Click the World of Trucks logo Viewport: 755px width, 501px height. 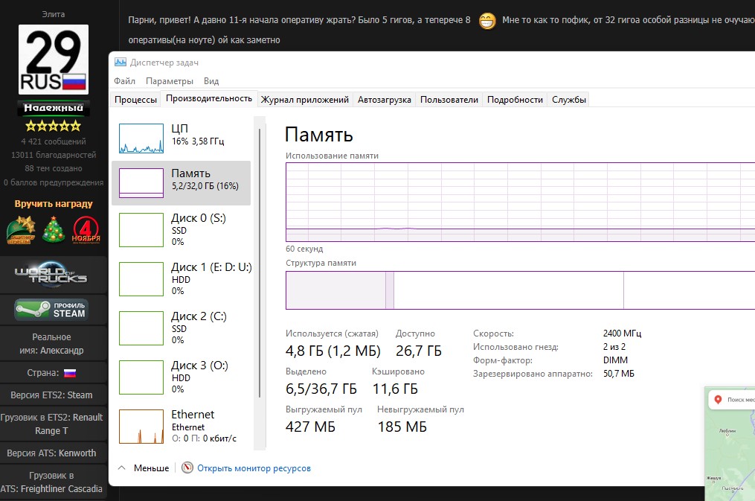(51, 275)
